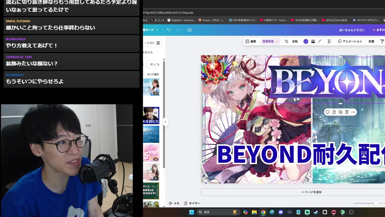Choose the 攻略 template thumbnail
The width and height of the screenshot is (385, 217).
pos(151,172)
